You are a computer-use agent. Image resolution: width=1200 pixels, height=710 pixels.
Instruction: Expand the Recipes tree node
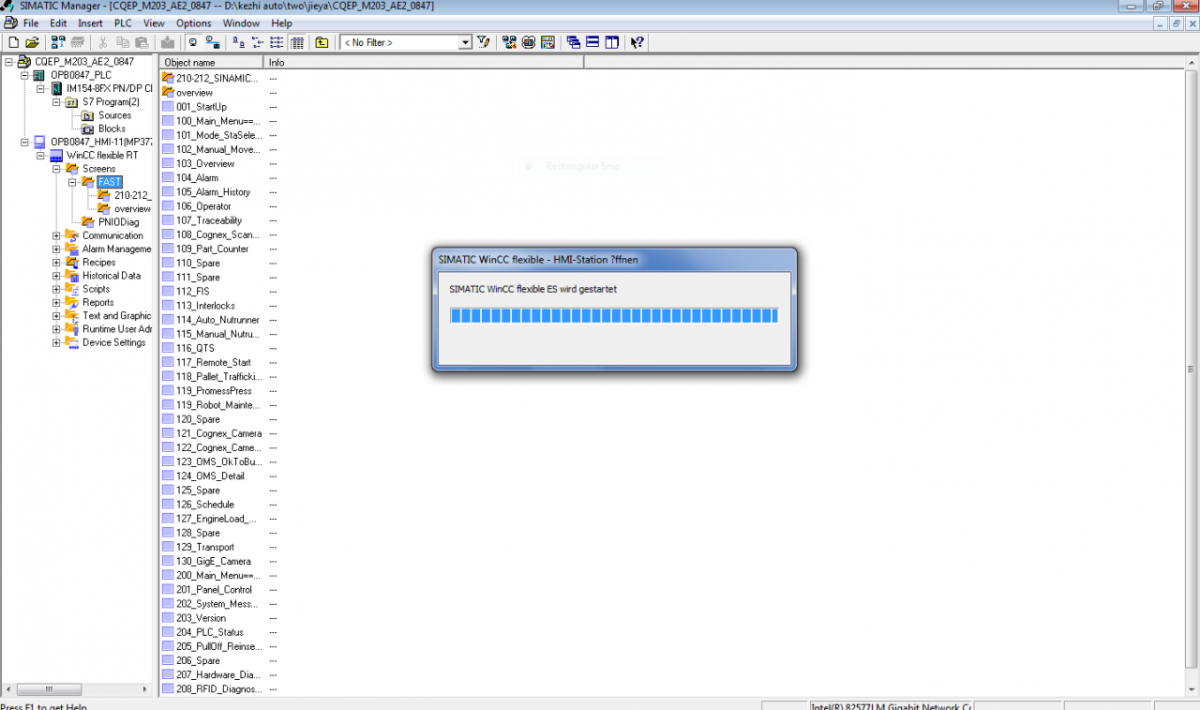tap(56, 263)
